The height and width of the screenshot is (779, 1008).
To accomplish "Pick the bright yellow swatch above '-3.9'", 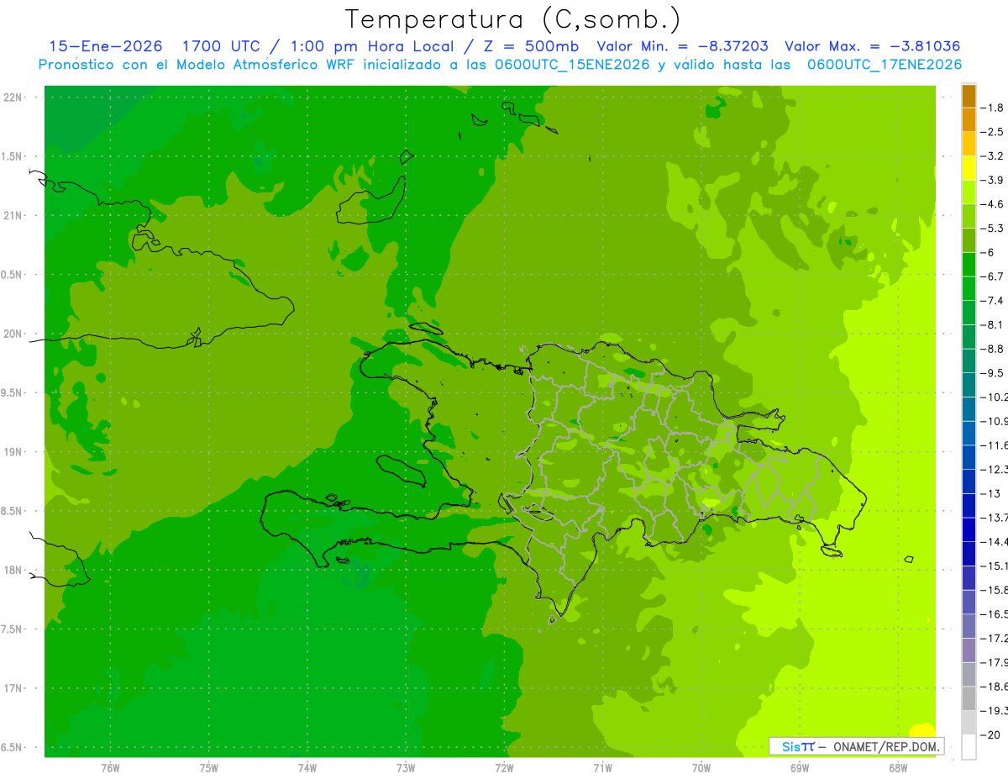I will pos(969,168).
